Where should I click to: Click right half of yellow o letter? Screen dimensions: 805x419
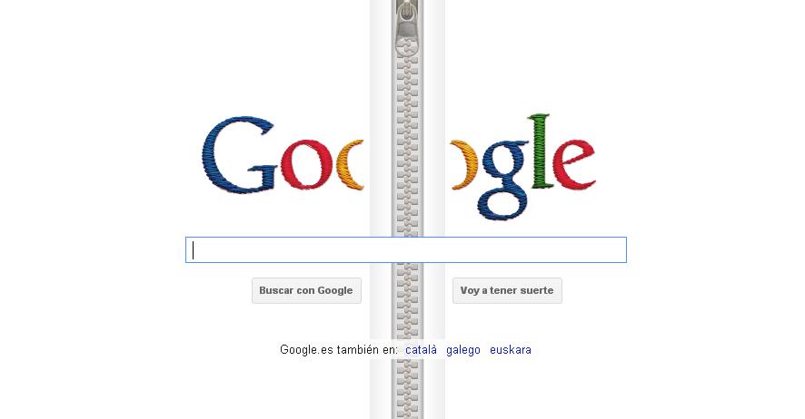464,164
